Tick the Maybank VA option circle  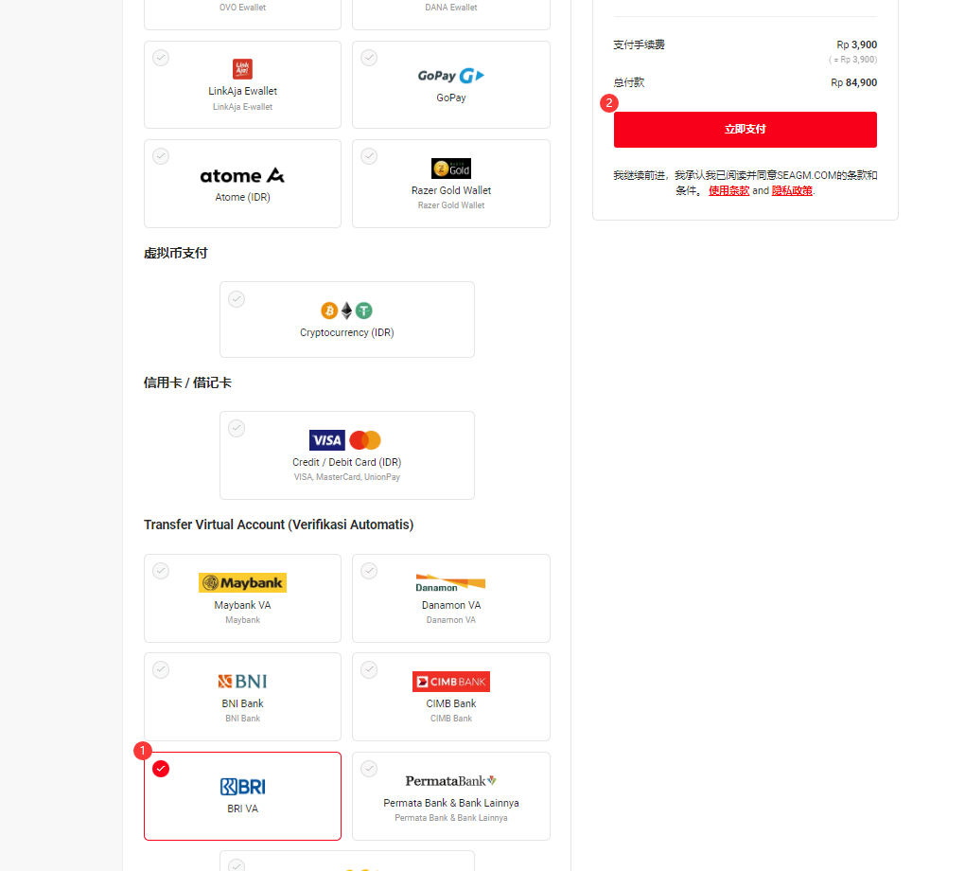pyautogui.click(x=161, y=570)
